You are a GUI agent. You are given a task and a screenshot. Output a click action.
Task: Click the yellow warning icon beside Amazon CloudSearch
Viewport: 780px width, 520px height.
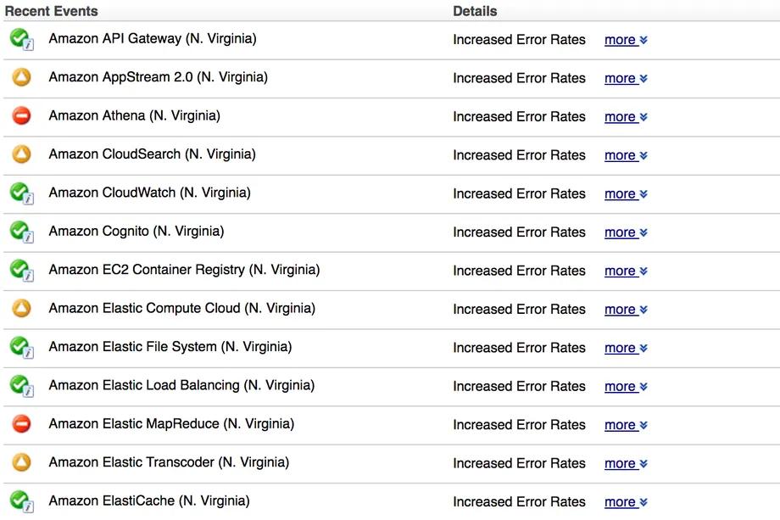coord(21,154)
